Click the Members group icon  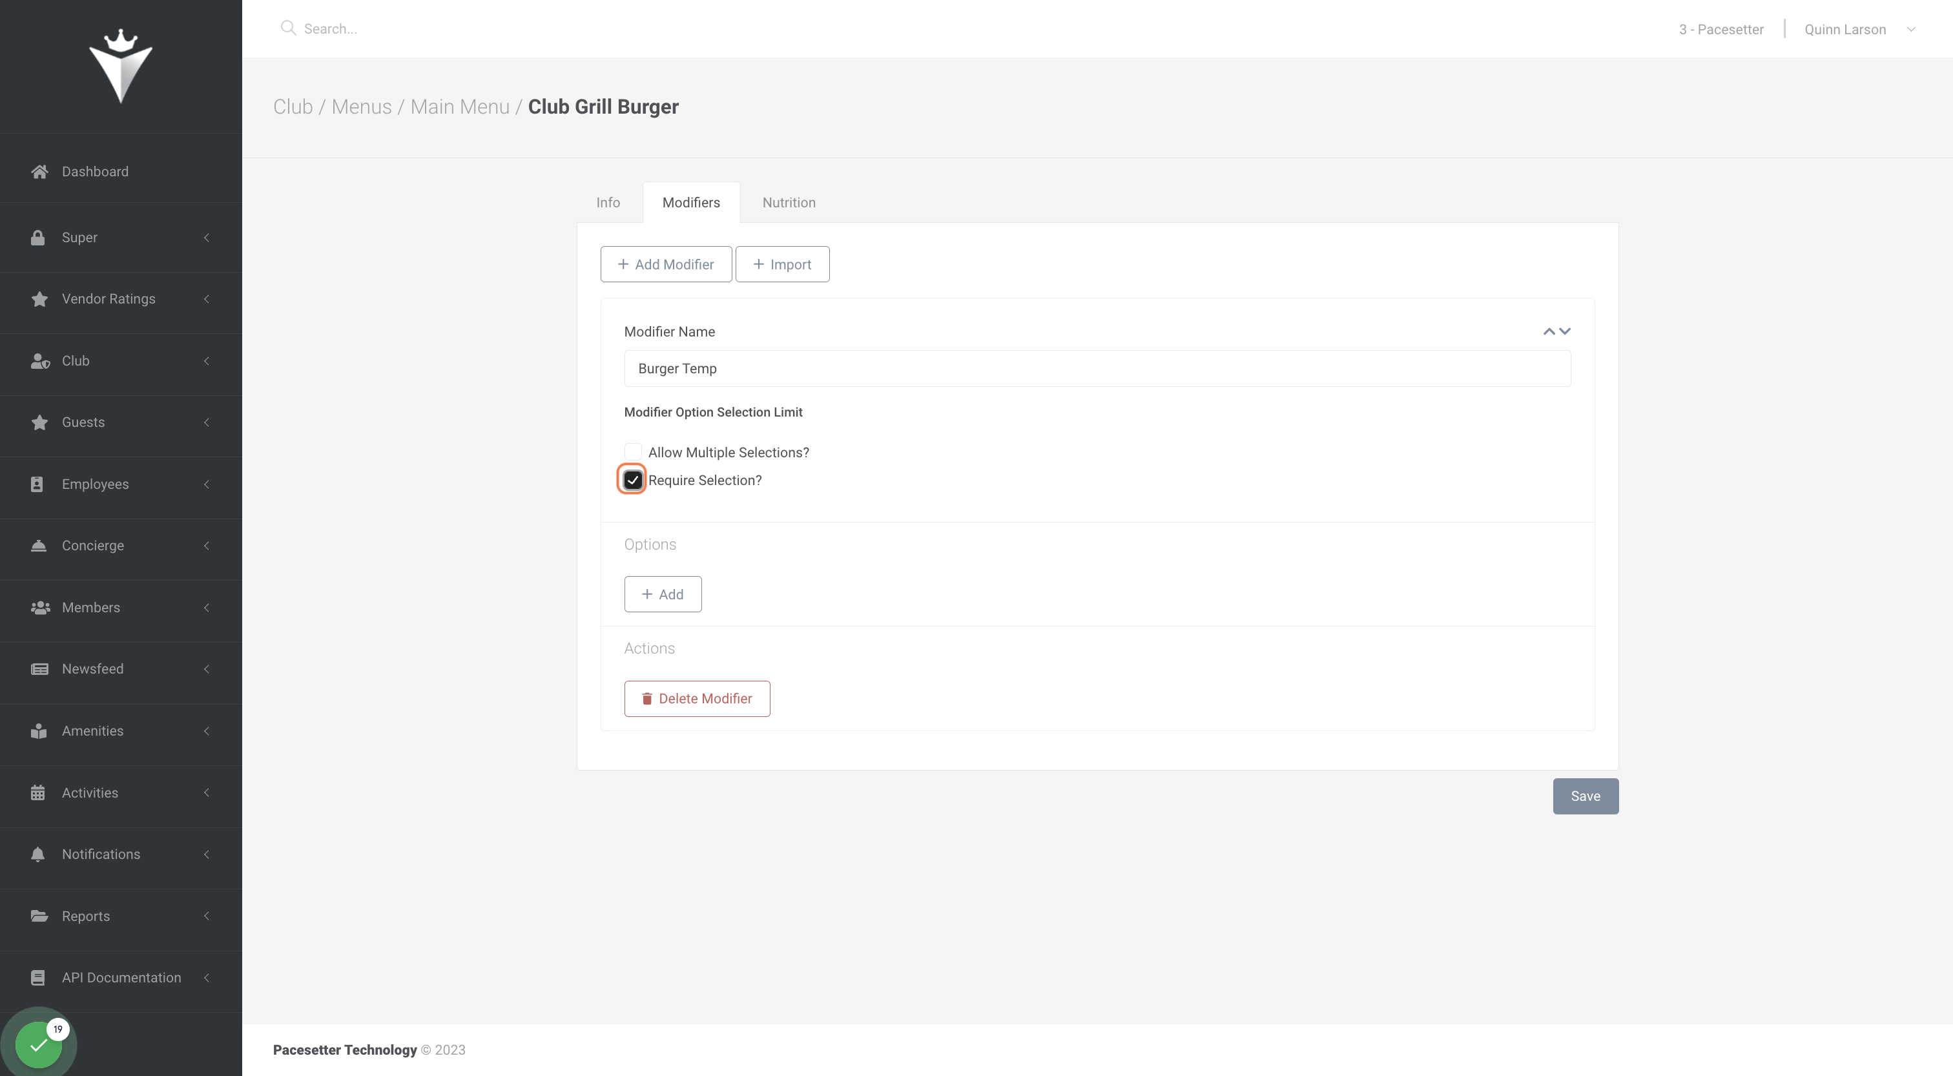click(40, 607)
